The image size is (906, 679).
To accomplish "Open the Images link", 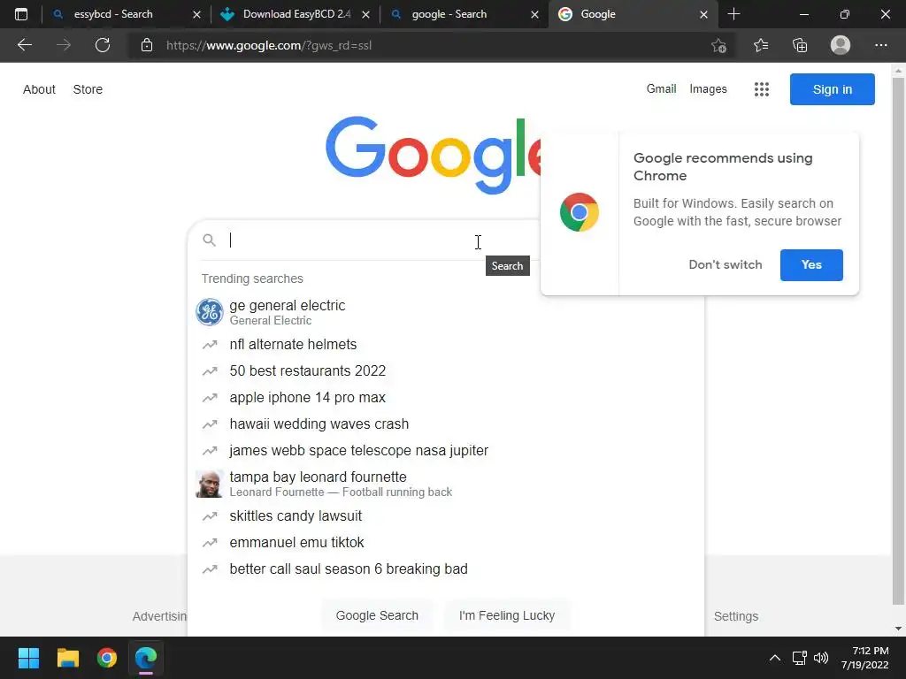I will click(708, 89).
